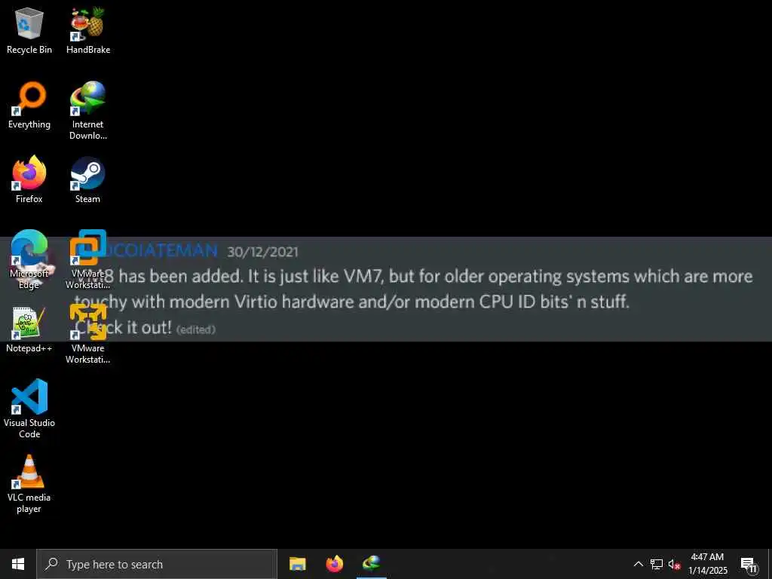Switch to Internet Download Manager on taskbar
The image size is (772, 579).
click(x=372, y=564)
